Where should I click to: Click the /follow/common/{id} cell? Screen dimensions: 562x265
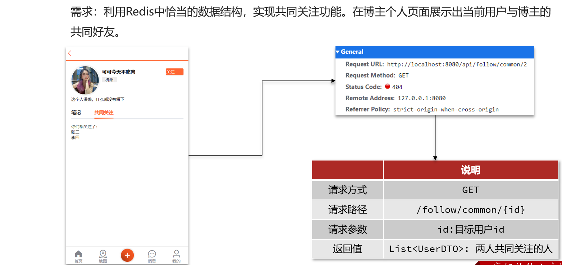coord(471,210)
